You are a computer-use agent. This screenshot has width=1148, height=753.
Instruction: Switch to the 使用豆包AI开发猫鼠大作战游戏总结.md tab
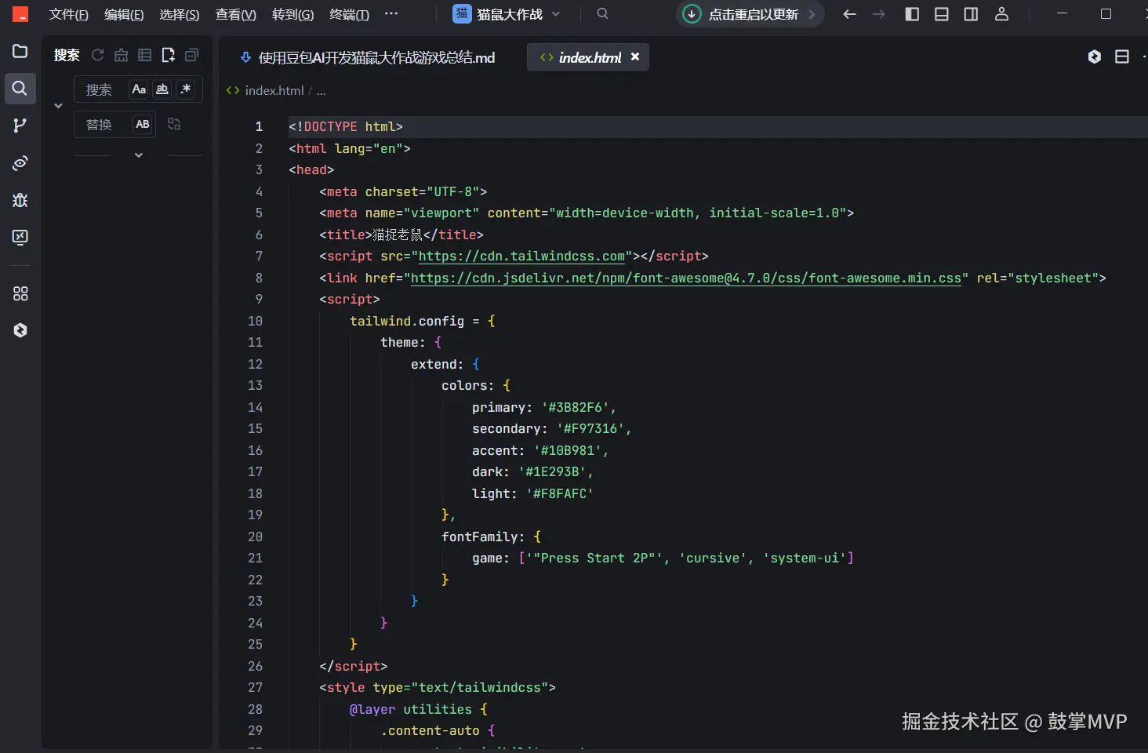pos(368,57)
